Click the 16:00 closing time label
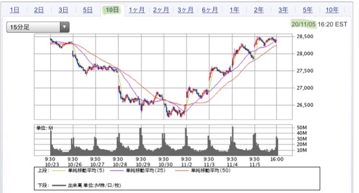 point(277,159)
